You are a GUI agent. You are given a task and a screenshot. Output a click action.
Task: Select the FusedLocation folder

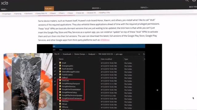click(67, 75)
